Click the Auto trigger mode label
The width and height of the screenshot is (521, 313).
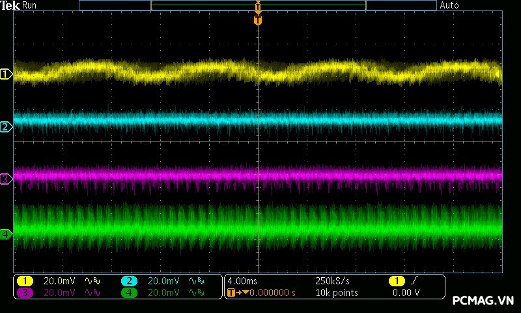[x=449, y=5]
